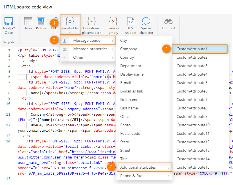Open the Placeholder dropdown button

tap(70, 25)
